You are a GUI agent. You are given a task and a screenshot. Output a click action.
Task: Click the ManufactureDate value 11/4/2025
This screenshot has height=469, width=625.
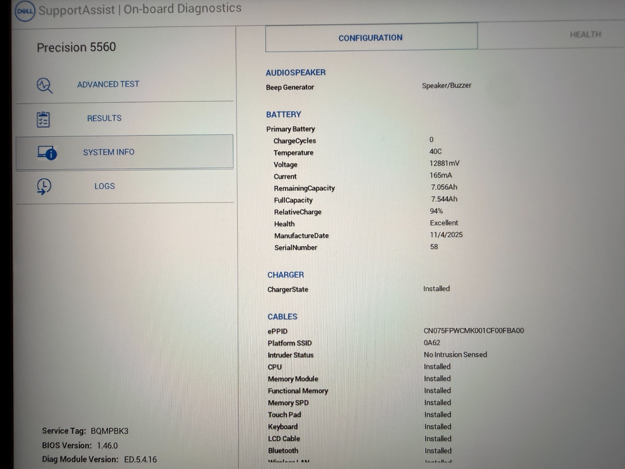pyautogui.click(x=446, y=235)
